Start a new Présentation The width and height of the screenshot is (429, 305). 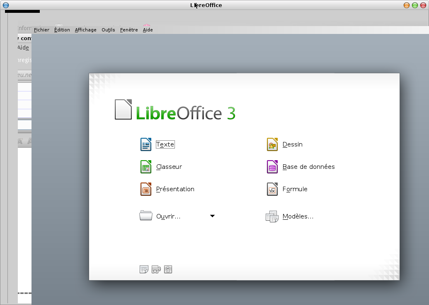167,189
